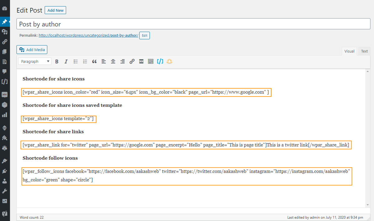Click the 'Word count: 22' status text
Screen dimensions: 374x221
click(31, 217)
